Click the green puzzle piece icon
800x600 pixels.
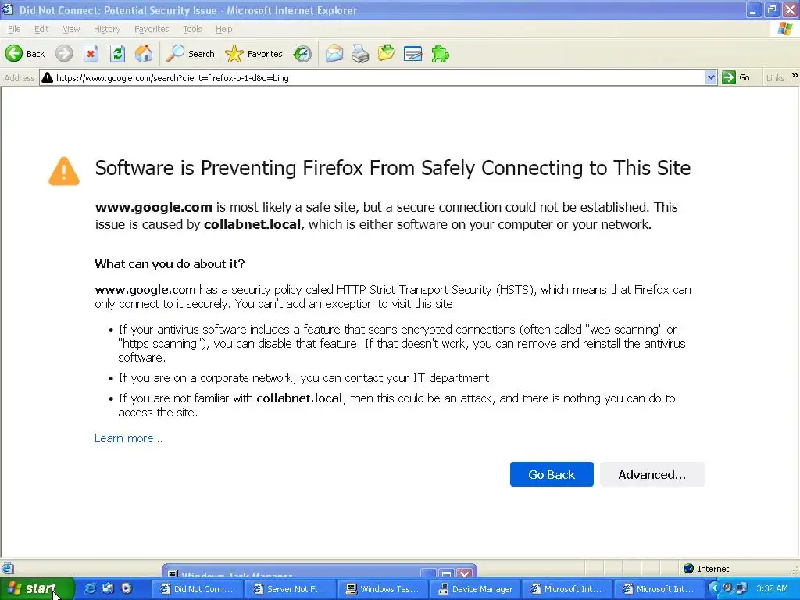coord(440,54)
